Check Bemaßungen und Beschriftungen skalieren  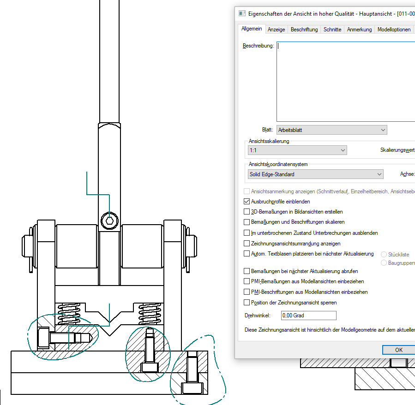point(247,222)
